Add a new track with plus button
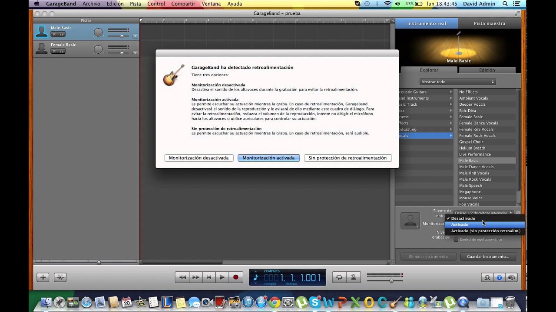 coord(43,277)
